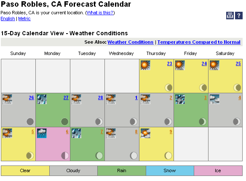This screenshot has width=246, height=181.
Task: Click the sunny weather icon for Thursday 23
Action: click(x=145, y=65)
